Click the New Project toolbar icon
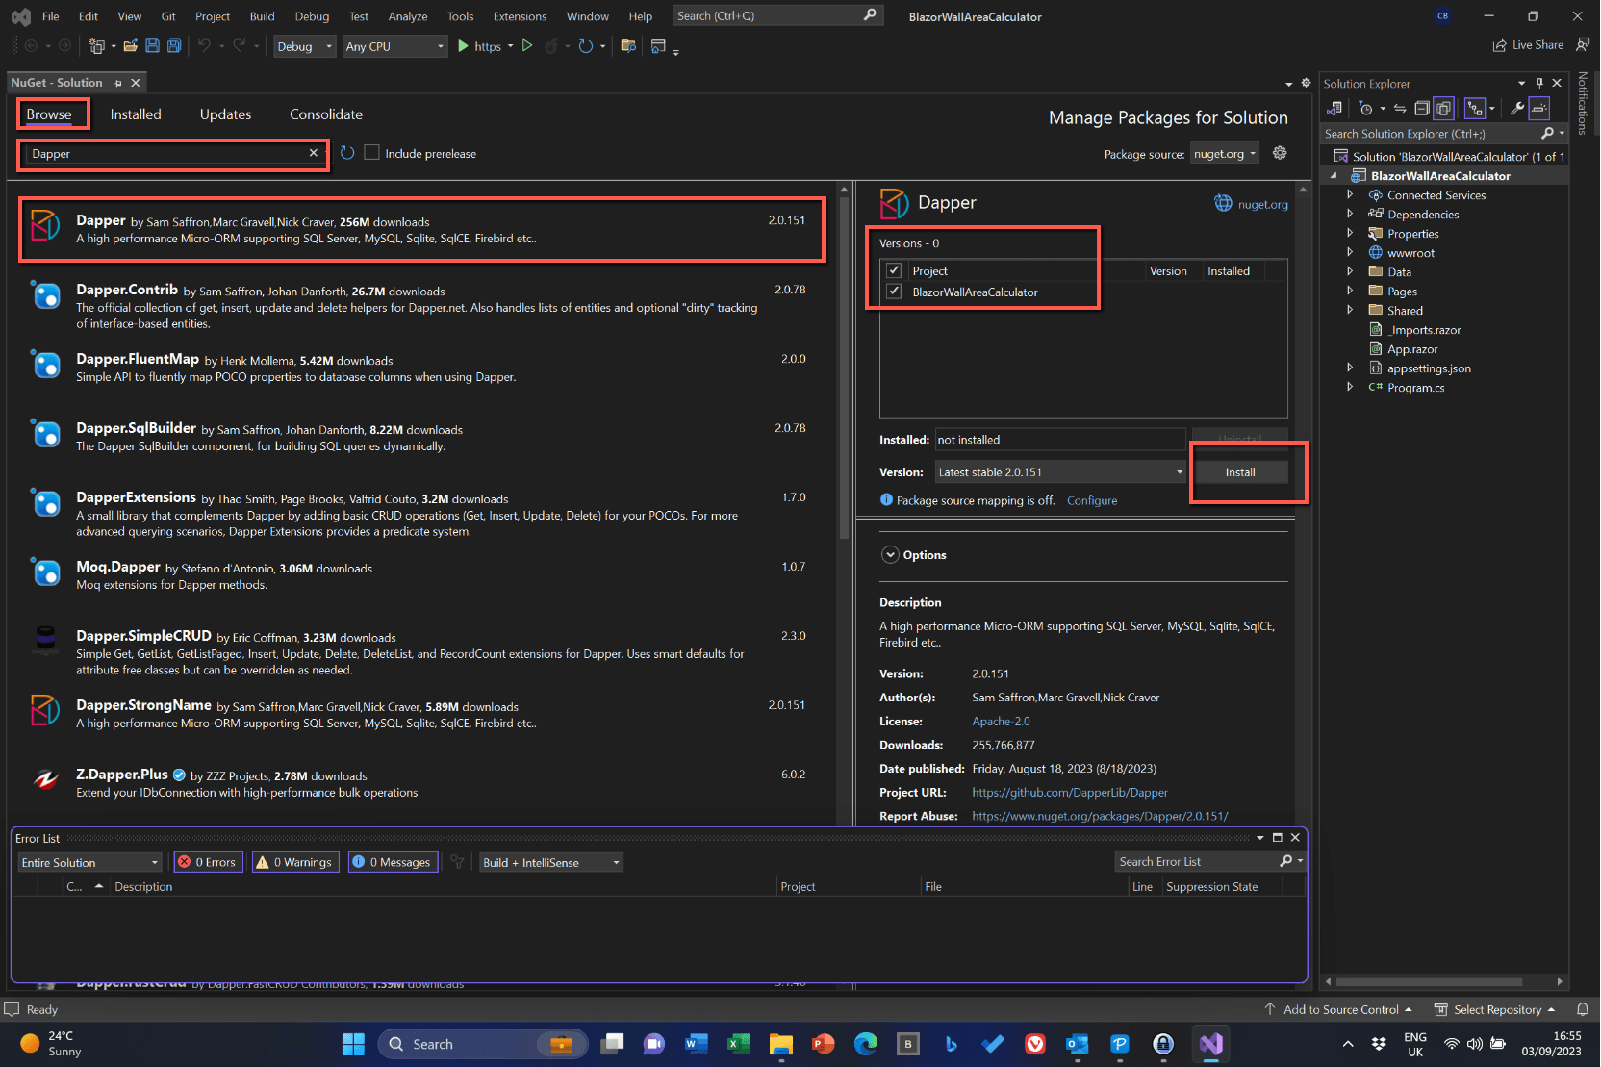Image resolution: width=1601 pixels, height=1067 pixels. coord(96,45)
